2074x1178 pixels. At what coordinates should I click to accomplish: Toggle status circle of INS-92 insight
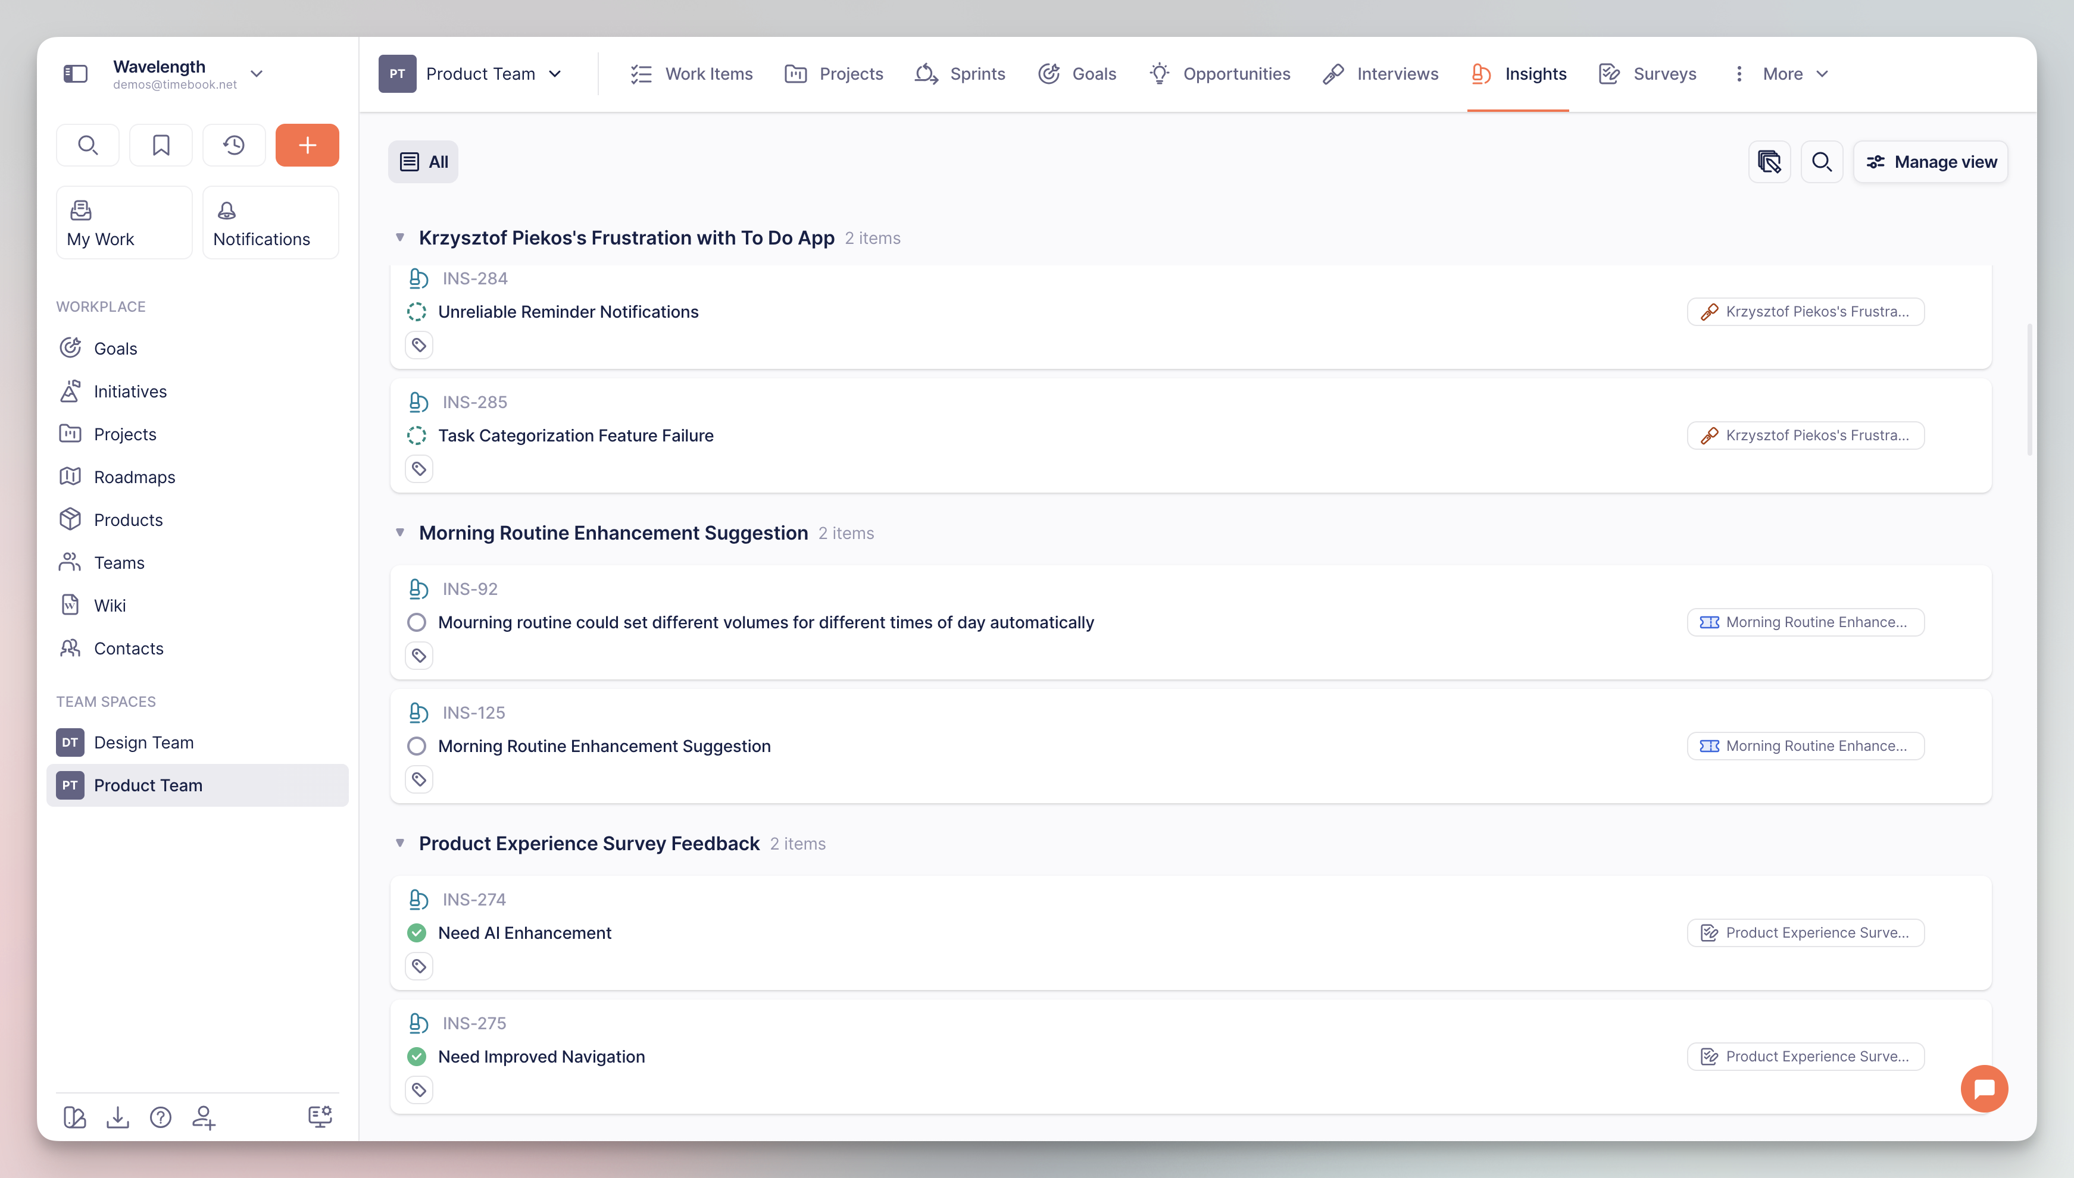pyautogui.click(x=417, y=622)
